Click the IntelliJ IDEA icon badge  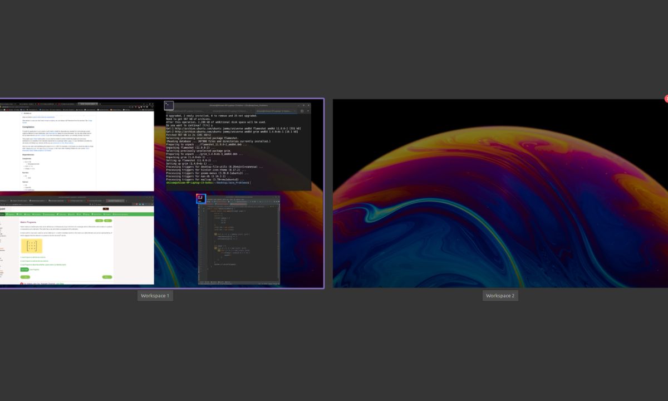click(200, 199)
